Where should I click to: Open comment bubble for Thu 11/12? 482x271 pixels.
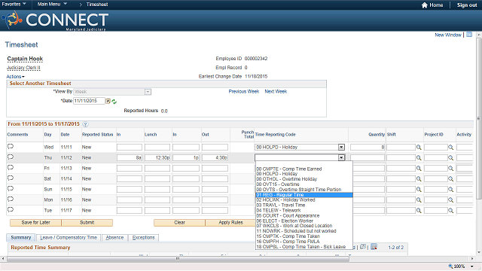[11, 157]
